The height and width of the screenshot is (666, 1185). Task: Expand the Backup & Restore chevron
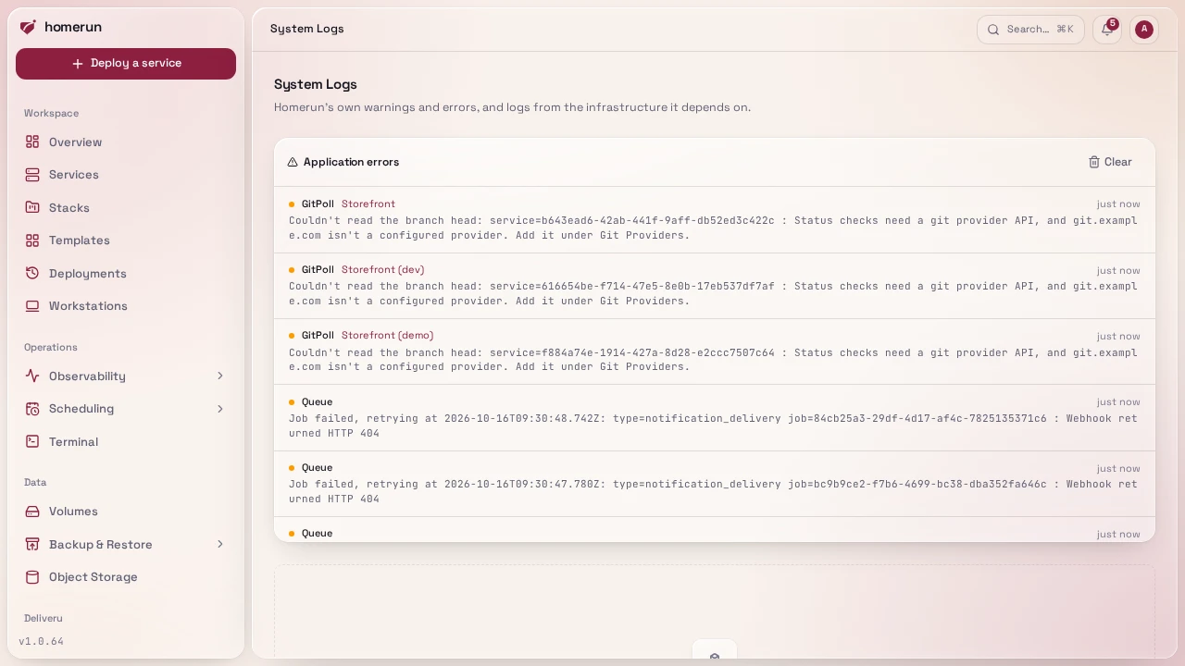tap(220, 544)
